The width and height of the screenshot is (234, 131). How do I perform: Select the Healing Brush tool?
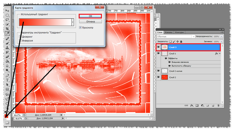(x=7, y=39)
